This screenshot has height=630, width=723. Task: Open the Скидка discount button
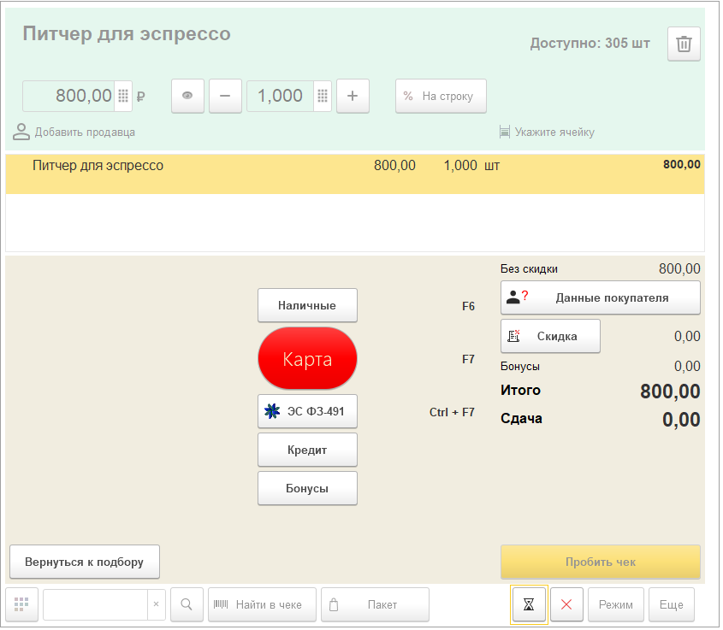tap(550, 336)
